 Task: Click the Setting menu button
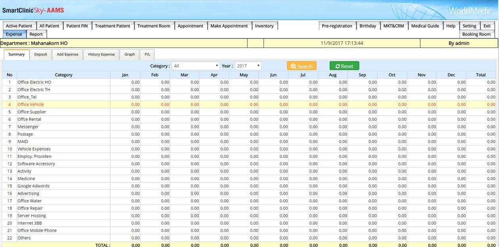click(469, 26)
